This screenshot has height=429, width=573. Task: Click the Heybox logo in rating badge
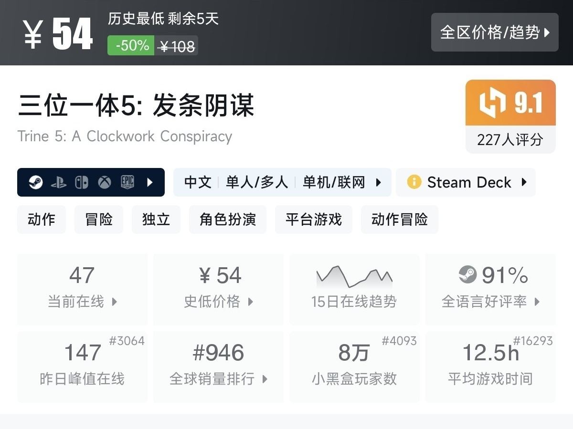(x=493, y=103)
